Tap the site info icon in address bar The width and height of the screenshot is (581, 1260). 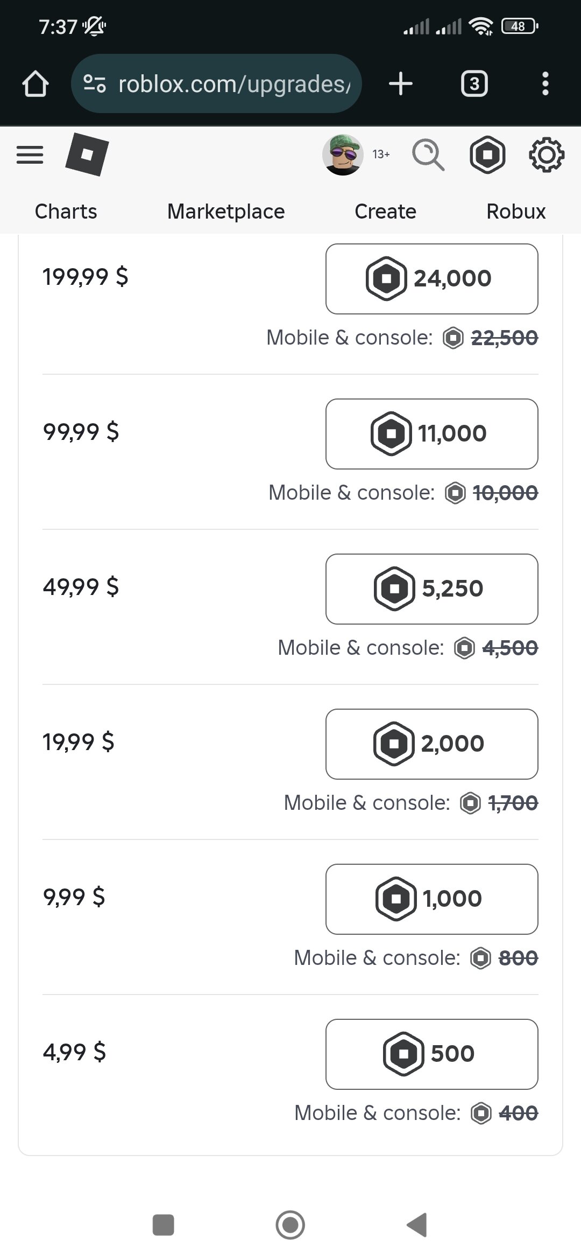[x=95, y=83]
